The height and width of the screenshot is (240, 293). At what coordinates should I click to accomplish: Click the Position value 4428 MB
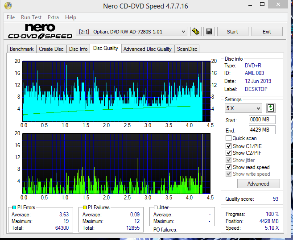pos(269,221)
